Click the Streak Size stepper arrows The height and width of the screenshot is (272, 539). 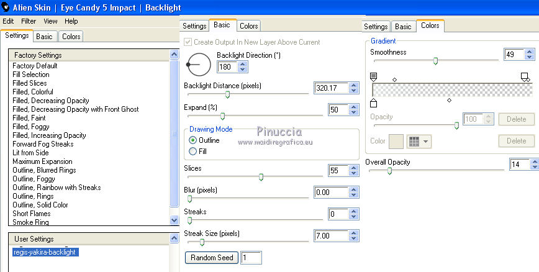[x=354, y=236]
